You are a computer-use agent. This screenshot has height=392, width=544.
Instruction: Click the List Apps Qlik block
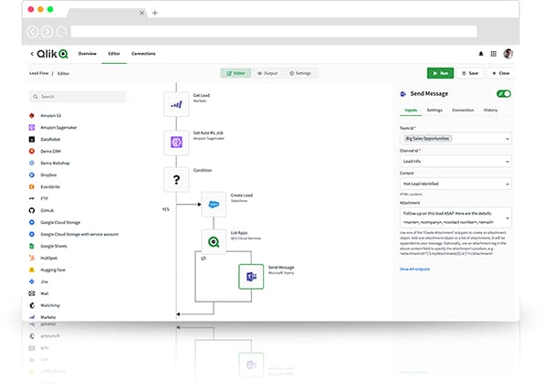point(214,241)
